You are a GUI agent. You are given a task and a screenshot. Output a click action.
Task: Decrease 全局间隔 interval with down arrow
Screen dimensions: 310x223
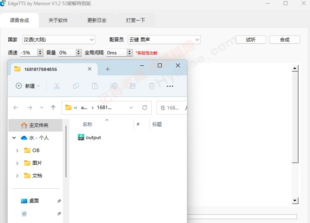click(x=130, y=54)
